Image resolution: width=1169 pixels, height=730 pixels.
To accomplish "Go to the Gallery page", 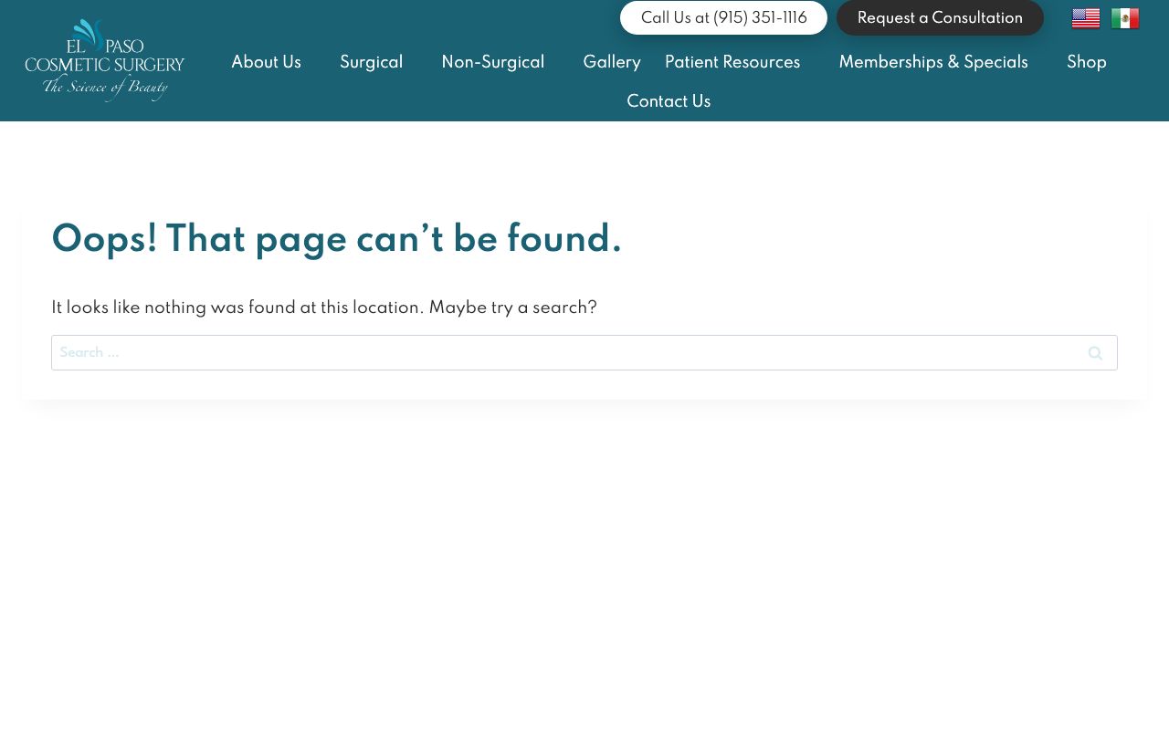I will (612, 63).
